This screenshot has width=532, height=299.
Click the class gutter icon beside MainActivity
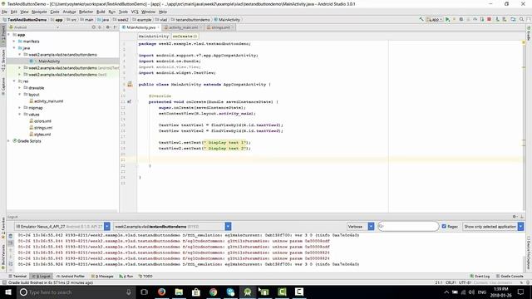click(130, 85)
